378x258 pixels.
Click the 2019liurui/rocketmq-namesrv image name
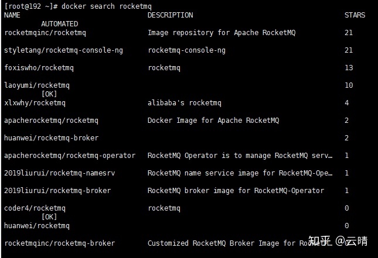pos(60,173)
